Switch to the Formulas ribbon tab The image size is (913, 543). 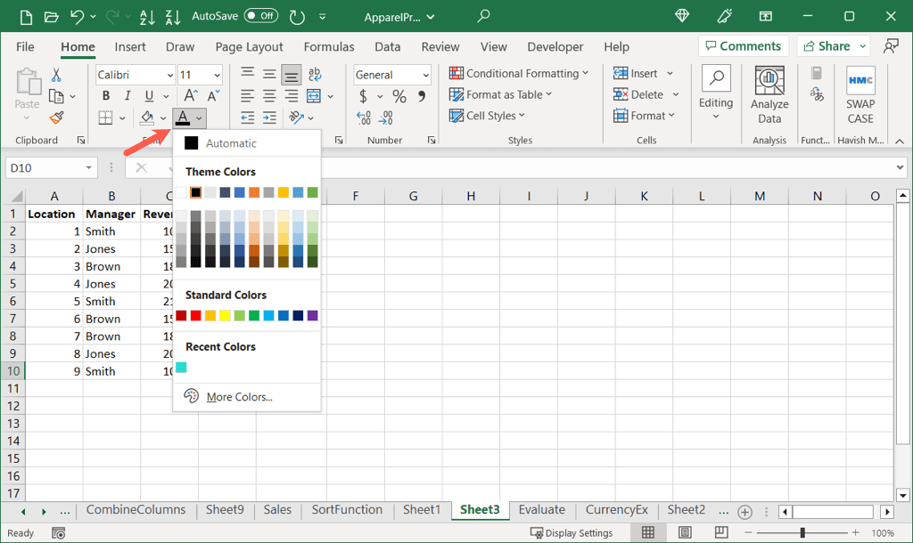tap(329, 47)
